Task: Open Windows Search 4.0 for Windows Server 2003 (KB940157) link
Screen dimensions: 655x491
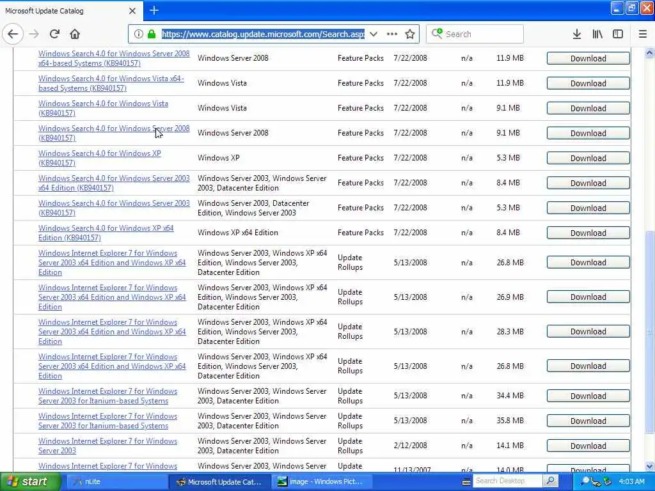Action: click(114, 208)
